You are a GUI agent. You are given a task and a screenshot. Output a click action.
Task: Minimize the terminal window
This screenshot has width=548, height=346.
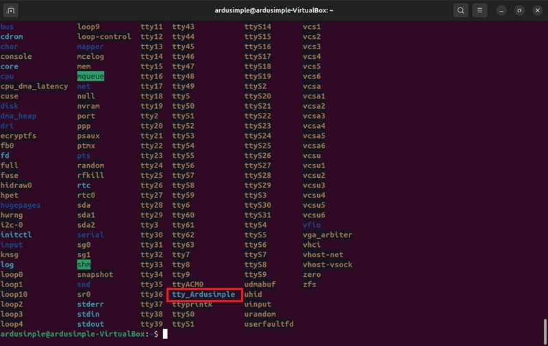(503, 11)
